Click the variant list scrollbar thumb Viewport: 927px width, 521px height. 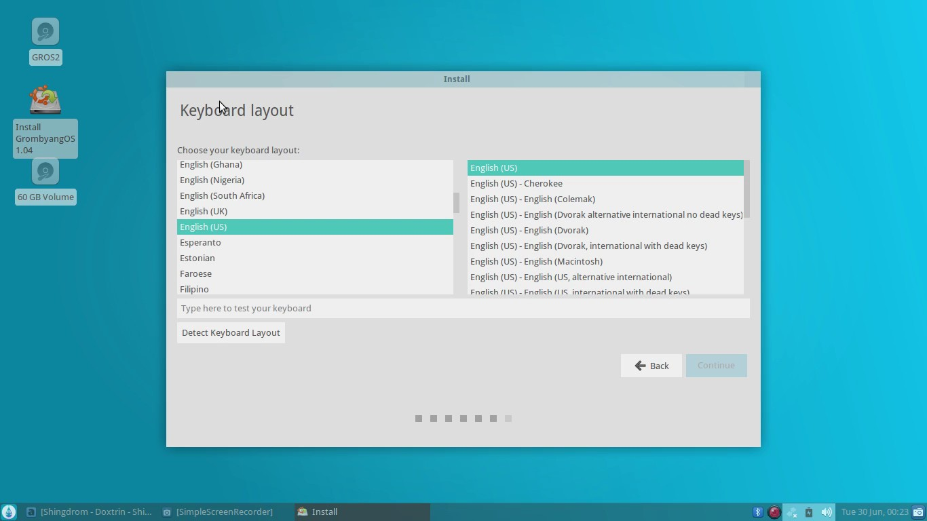[746, 189]
